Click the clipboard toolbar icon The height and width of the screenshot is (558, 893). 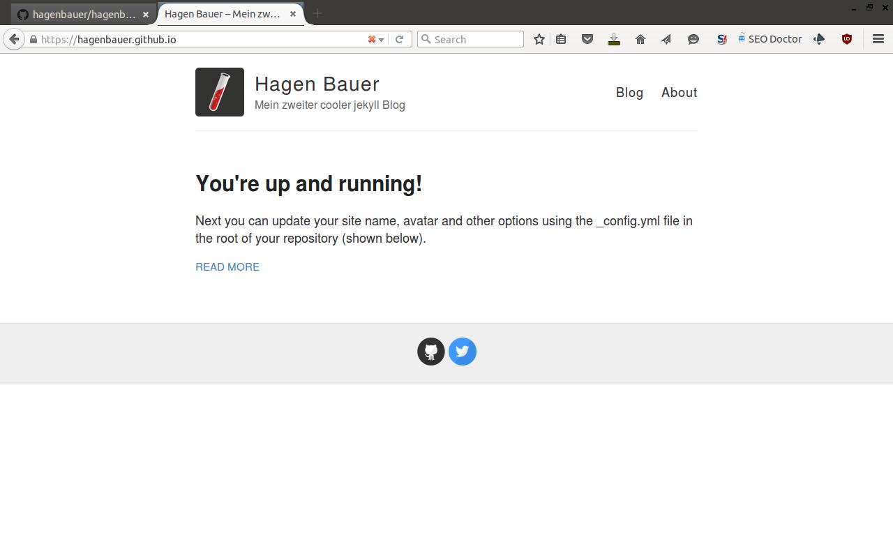coord(561,39)
